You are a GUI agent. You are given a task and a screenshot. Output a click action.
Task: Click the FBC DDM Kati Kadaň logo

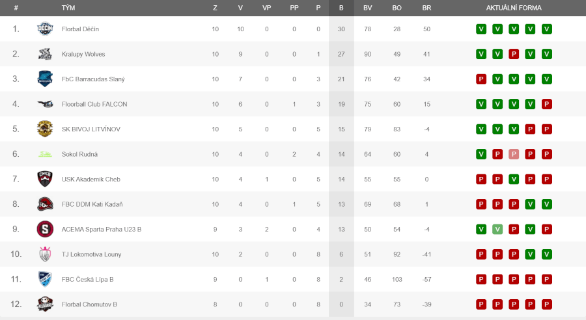pyautogui.click(x=45, y=204)
